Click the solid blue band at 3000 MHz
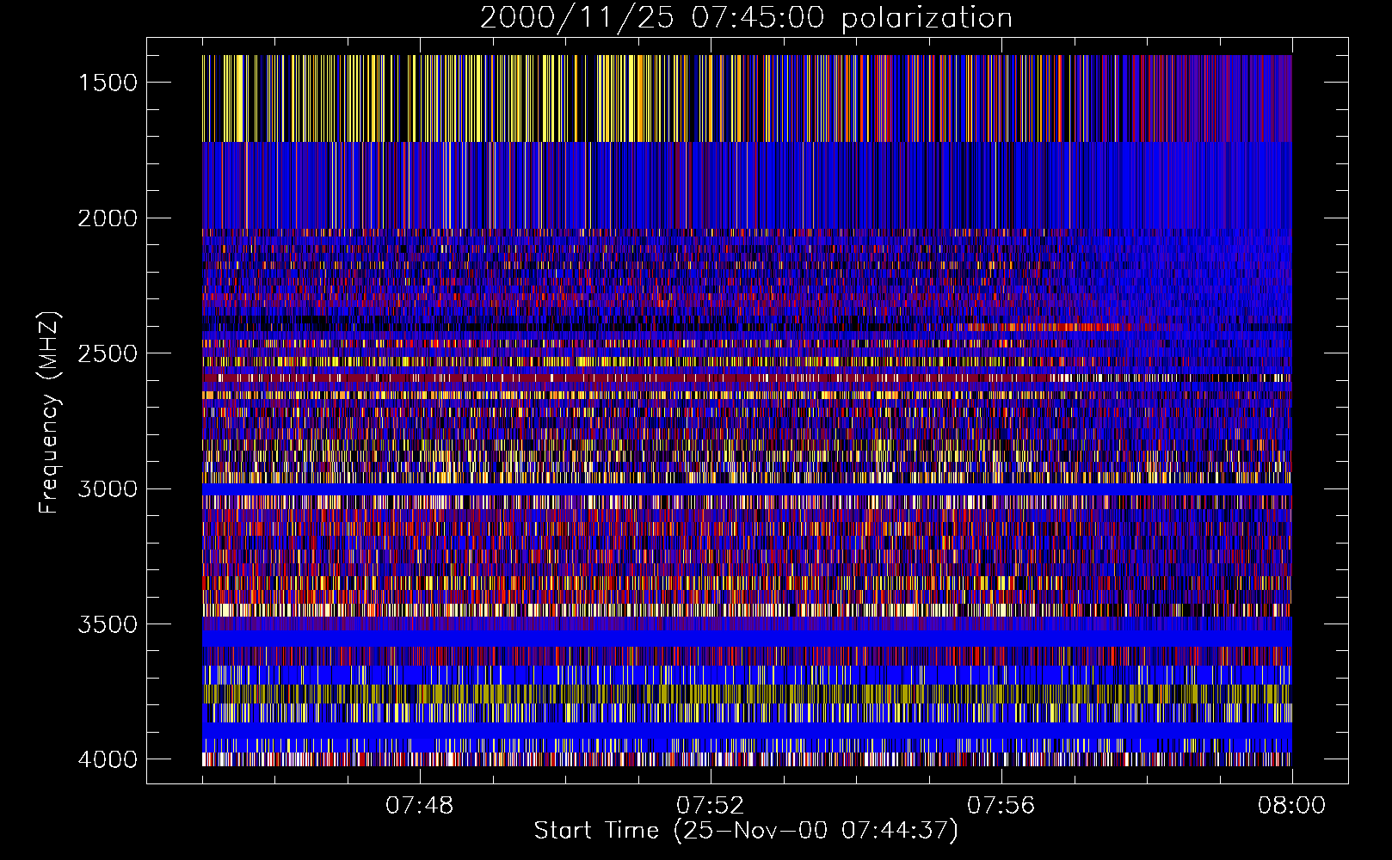Screen dimensions: 1392x860 (x=747, y=488)
